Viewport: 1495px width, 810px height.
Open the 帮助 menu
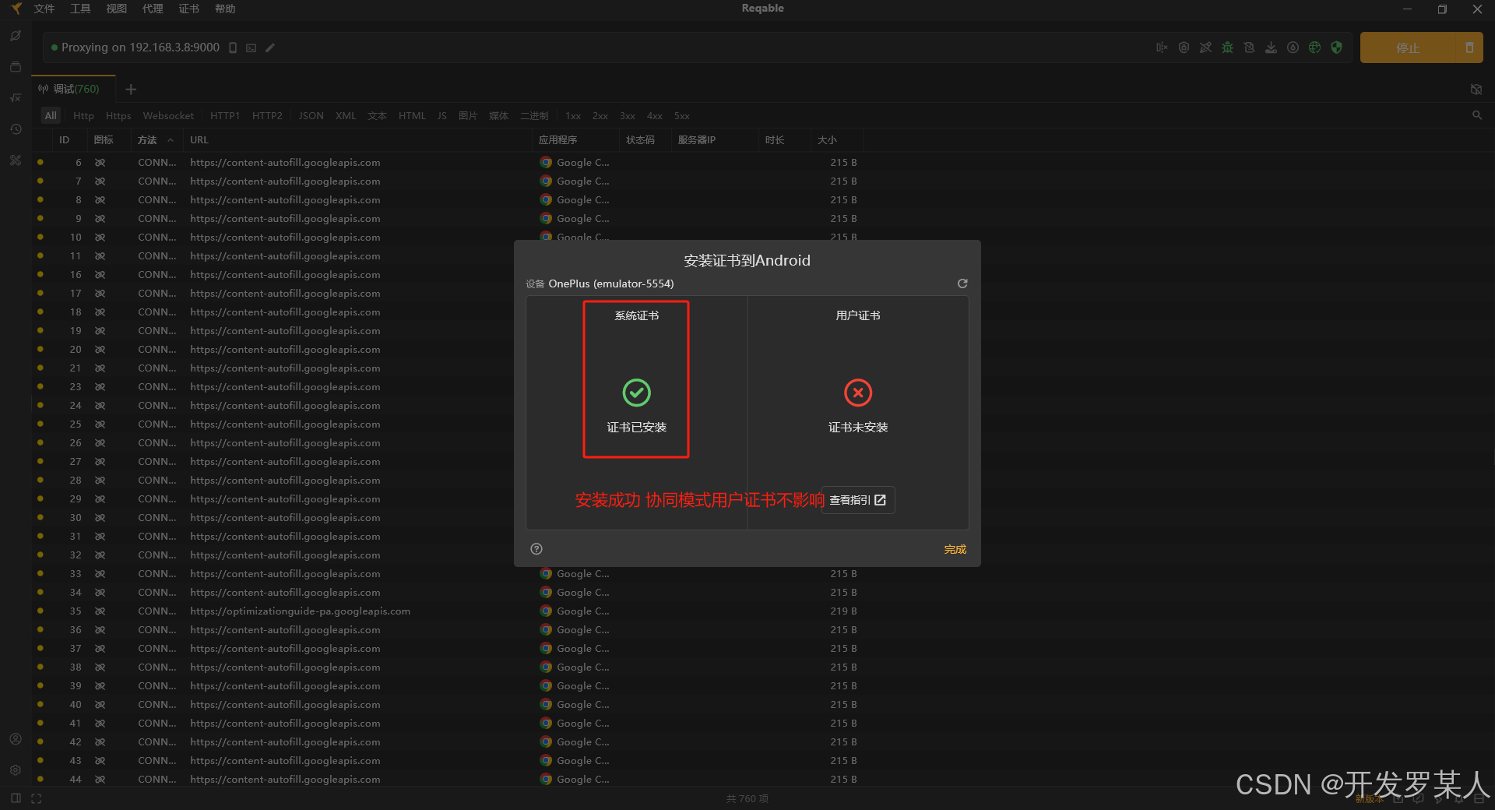tap(225, 9)
